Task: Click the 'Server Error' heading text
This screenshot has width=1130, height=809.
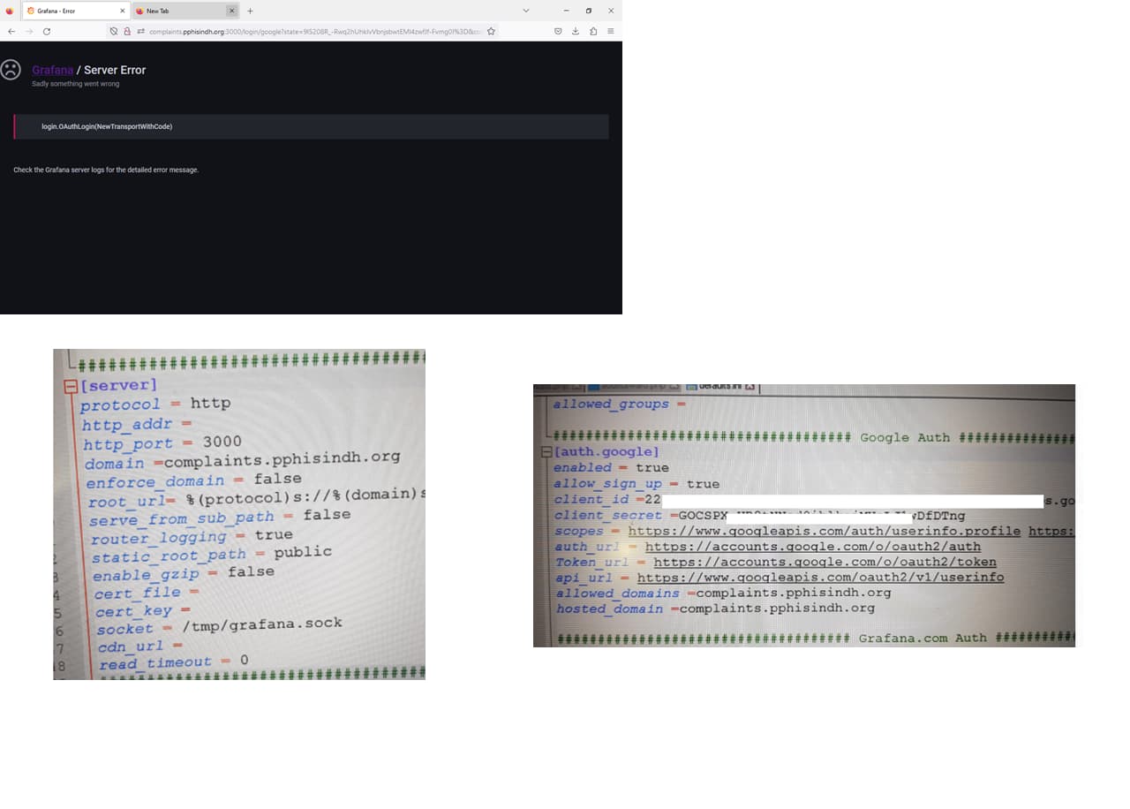Action: click(115, 70)
